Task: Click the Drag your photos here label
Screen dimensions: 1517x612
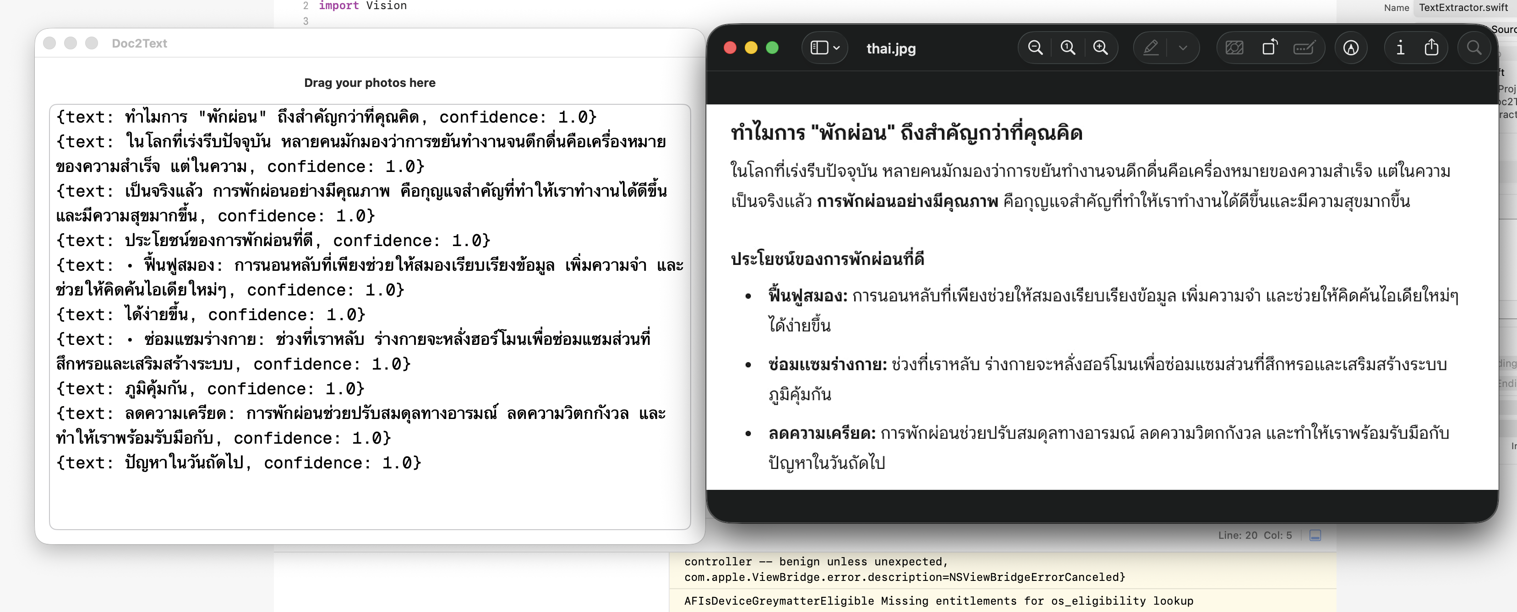Action: (x=370, y=83)
